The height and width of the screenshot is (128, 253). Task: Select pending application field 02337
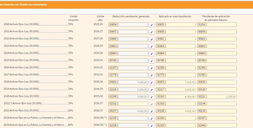(x=222, y=118)
